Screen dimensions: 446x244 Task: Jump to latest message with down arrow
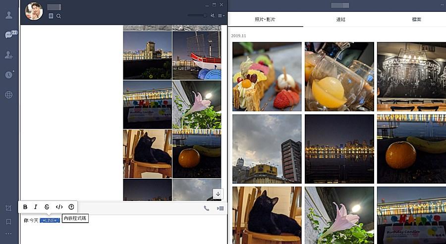[x=217, y=194]
